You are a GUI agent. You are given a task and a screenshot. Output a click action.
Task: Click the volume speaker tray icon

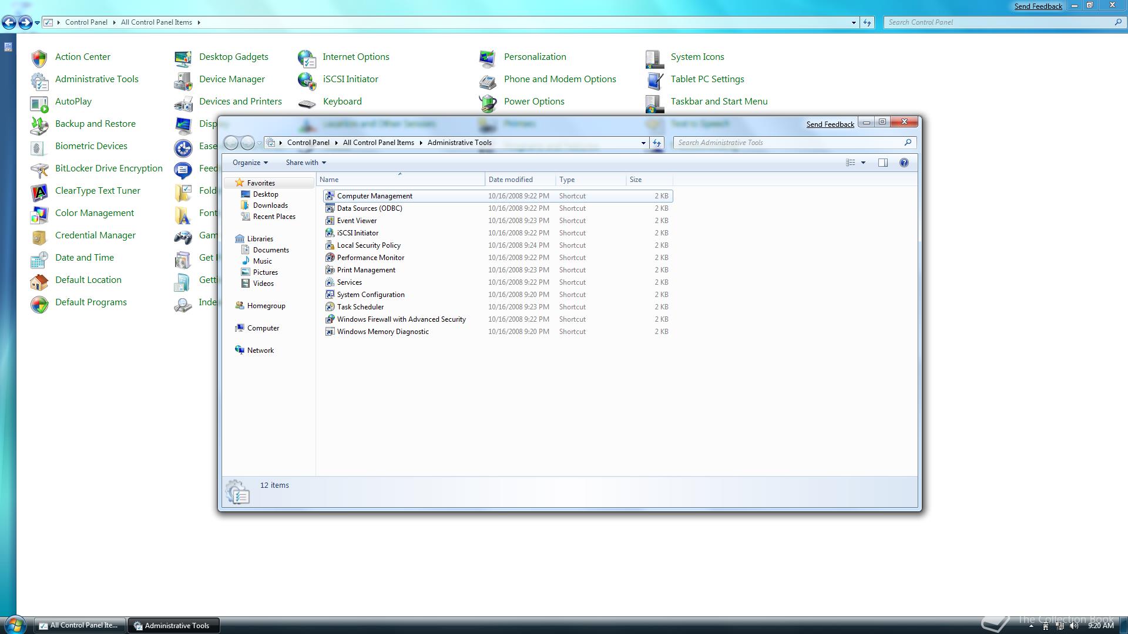click(1074, 626)
